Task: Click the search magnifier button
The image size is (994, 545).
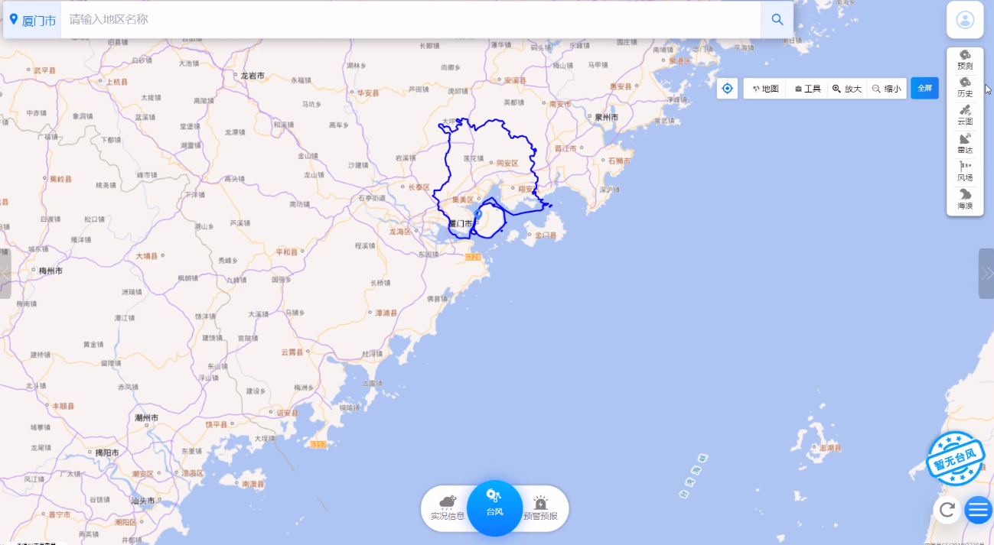Action: point(777,20)
